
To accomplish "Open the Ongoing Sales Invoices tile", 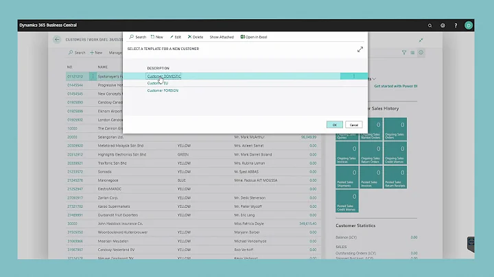I will [347, 153].
